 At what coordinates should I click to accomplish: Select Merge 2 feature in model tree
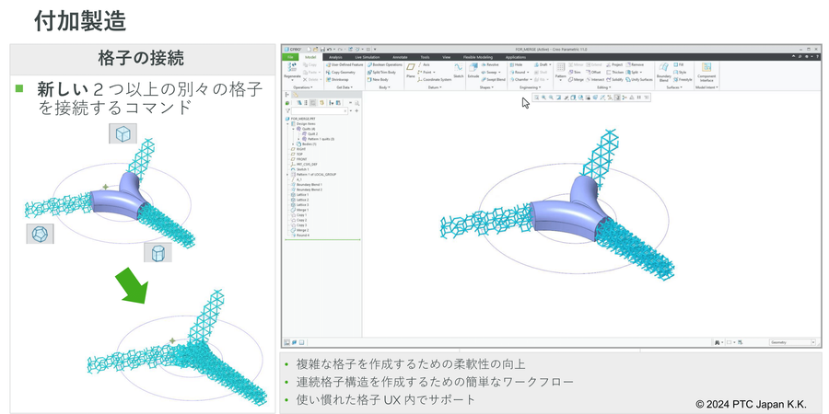coord(301,230)
